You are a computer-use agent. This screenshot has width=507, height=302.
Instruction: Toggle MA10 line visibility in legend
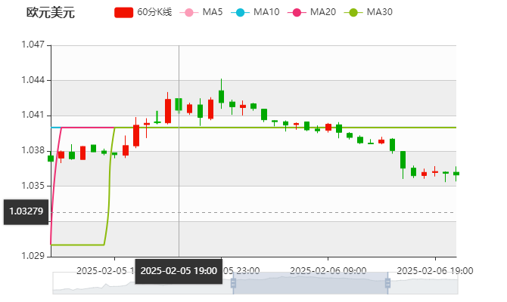click(264, 12)
